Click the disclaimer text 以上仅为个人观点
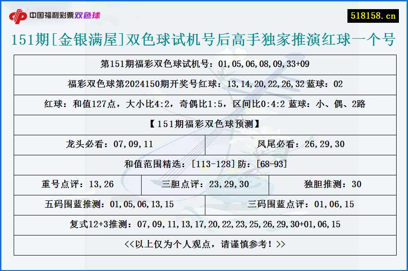Screen dimensions: 408x271 (204, 244)
